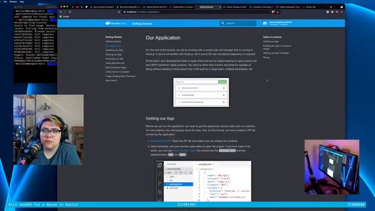The image size is (375, 211).
Task: Reload the page with the refresh icon
Action: [x=70, y=12]
